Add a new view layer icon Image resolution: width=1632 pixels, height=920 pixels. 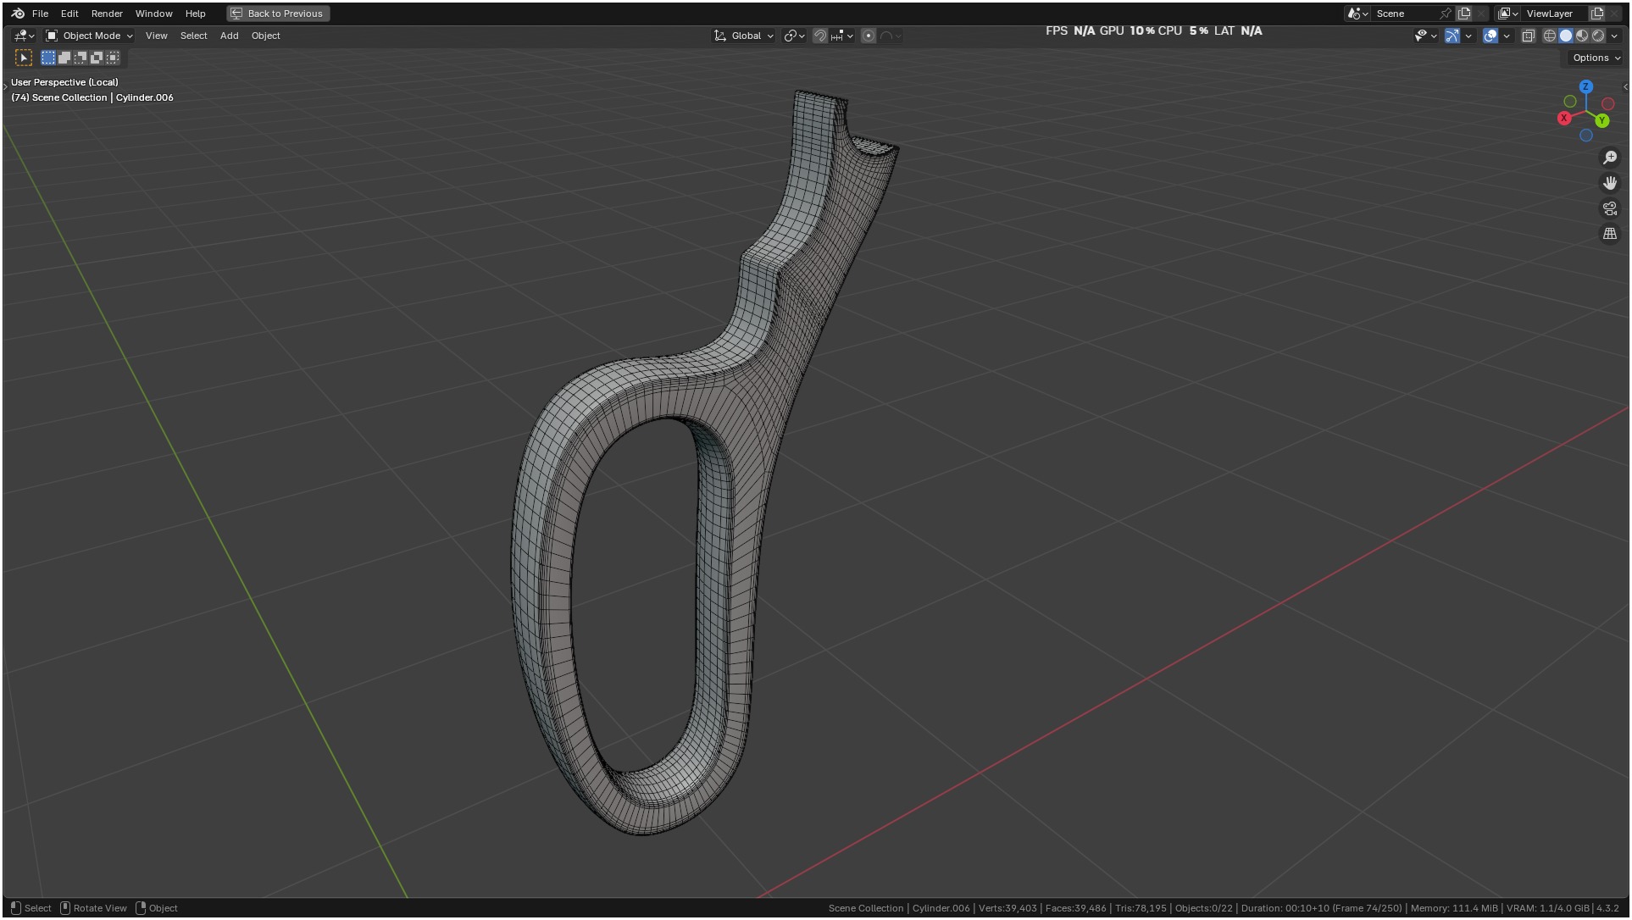1597,14
